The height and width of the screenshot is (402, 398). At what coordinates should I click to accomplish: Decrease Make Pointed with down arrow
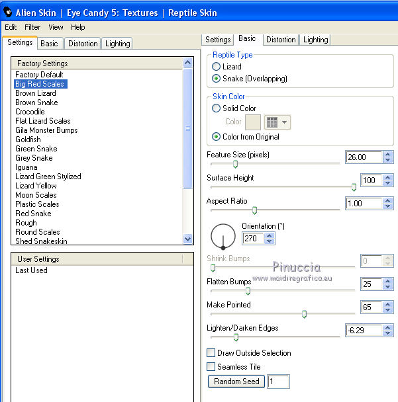(388, 309)
